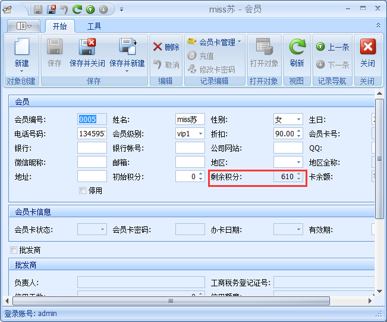This screenshot has height=322, width=387.
Task: Click the 删除 (Delete) red X icon
Action: (158, 47)
